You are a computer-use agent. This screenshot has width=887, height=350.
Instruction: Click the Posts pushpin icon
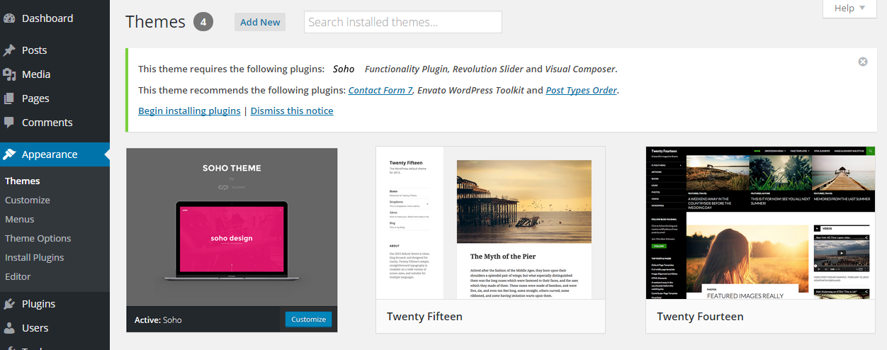[9, 50]
